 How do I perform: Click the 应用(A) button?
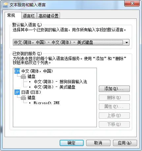tap(125, 143)
